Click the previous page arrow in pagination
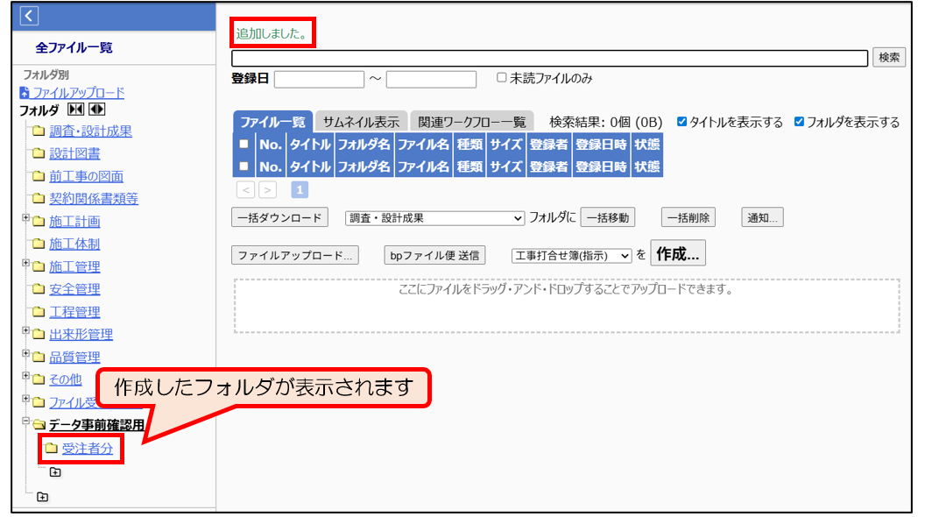Viewport: 925px width, 517px height. (x=246, y=189)
